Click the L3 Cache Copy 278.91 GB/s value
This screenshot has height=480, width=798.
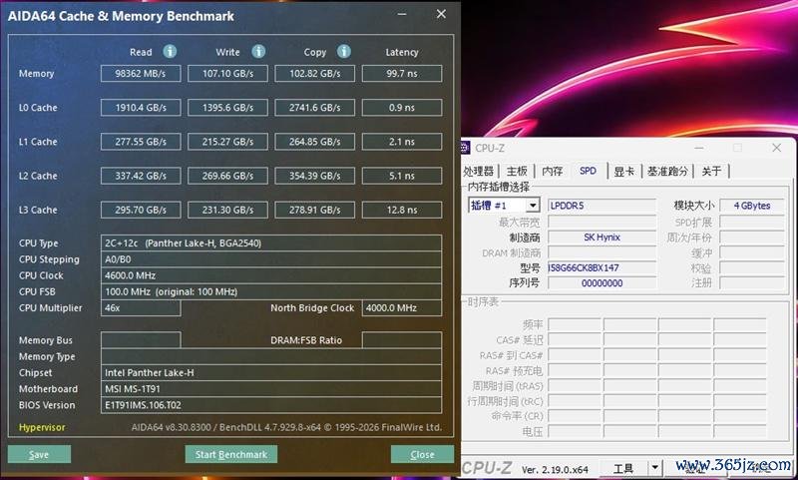point(314,210)
